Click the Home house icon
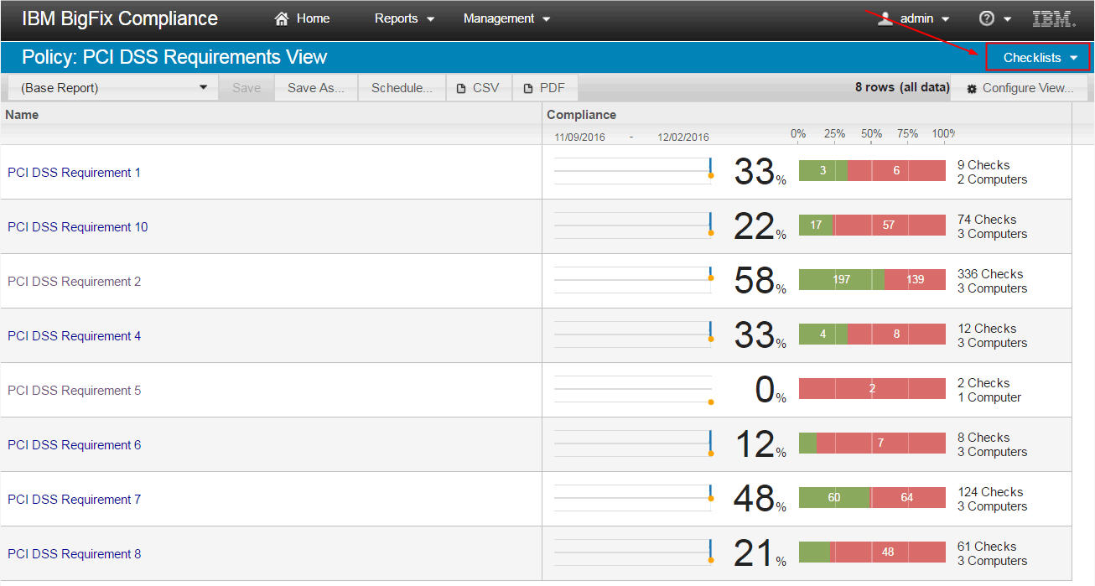 [282, 18]
